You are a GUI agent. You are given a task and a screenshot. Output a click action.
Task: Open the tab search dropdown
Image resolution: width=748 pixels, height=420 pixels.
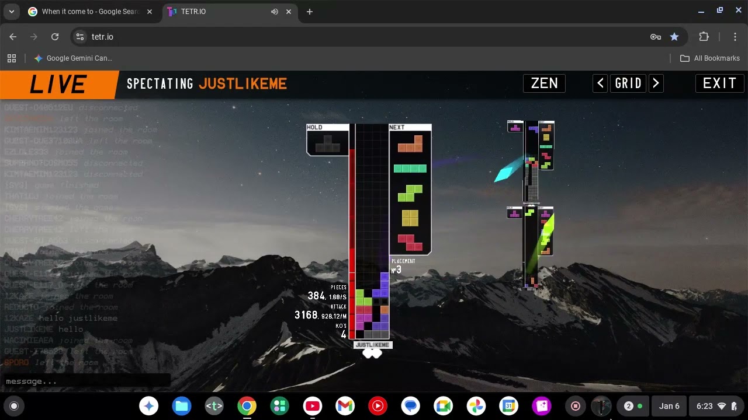click(11, 12)
